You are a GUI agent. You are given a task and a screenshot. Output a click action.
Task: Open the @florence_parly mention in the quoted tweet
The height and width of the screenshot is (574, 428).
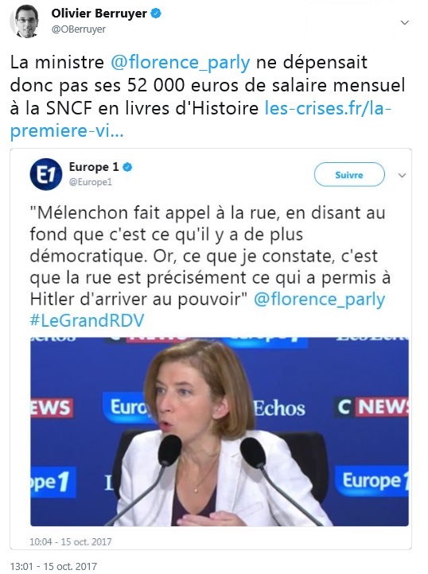pos(319,300)
